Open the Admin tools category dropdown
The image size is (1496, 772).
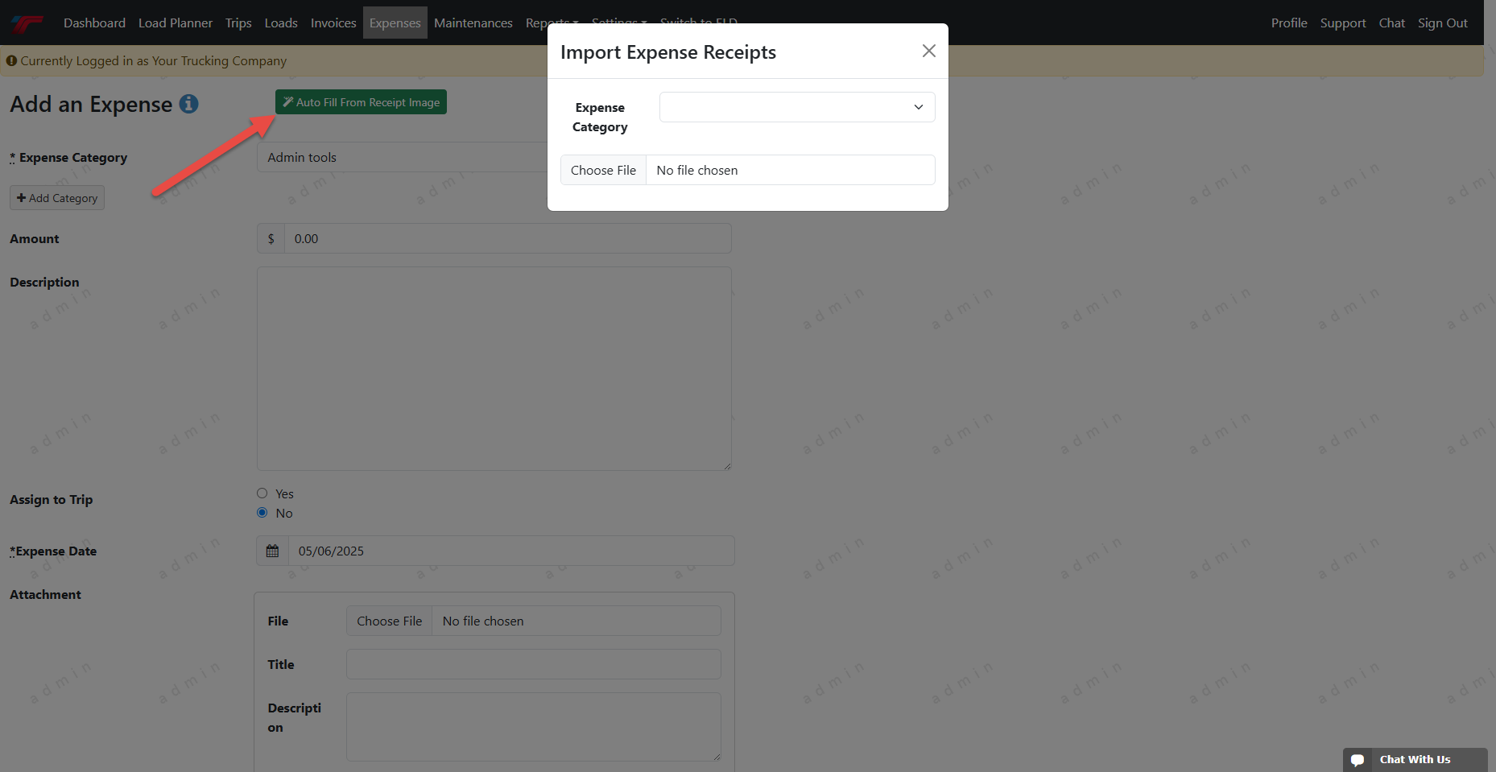(x=403, y=158)
